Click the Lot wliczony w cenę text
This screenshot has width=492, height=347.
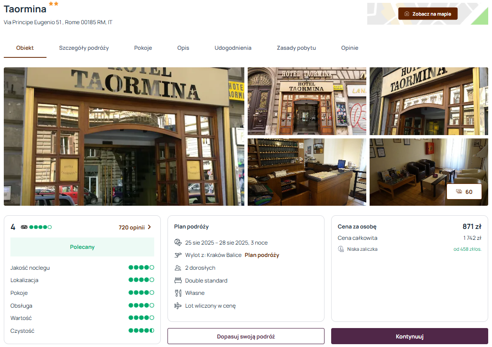pyautogui.click(x=210, y=306)
